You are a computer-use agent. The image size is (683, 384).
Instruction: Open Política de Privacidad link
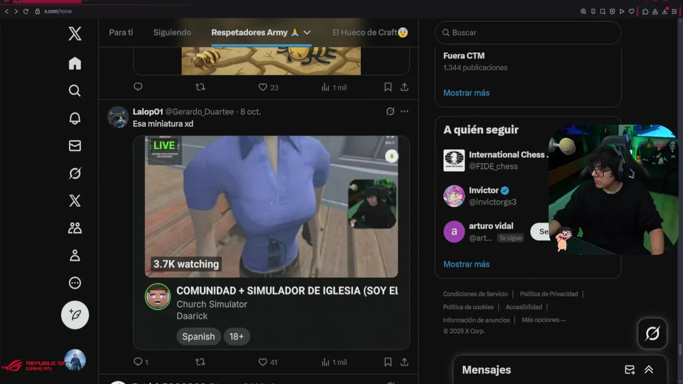[x=549, y=294]
